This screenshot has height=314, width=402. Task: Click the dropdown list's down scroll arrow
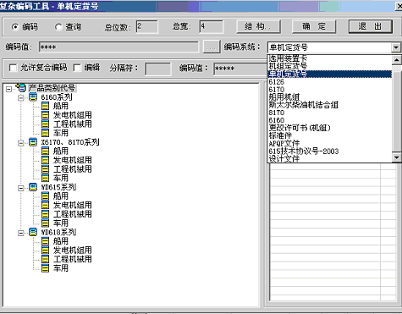[x=396, y=157]
